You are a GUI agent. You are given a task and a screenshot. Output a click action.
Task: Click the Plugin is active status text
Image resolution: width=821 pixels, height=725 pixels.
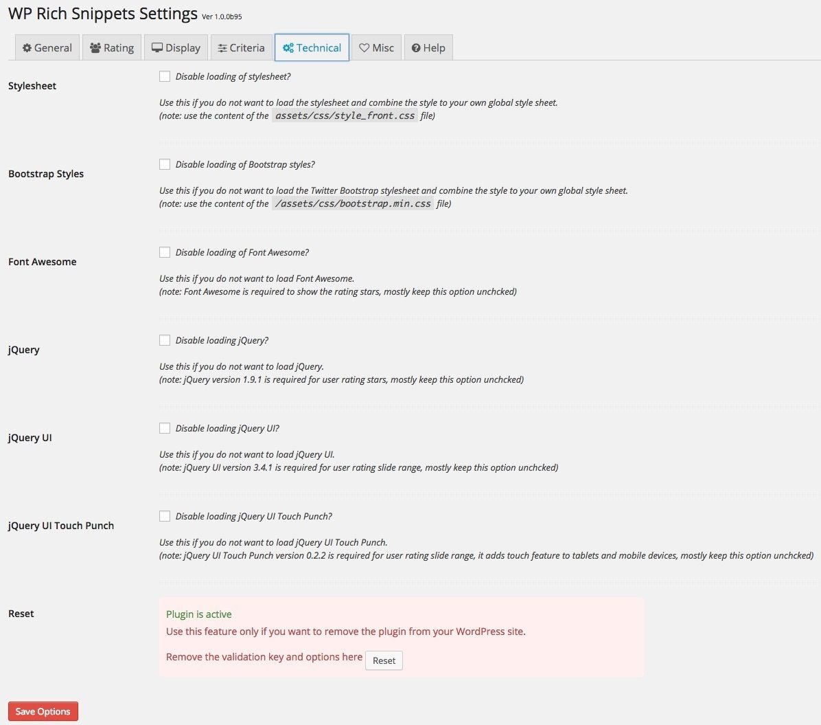coord(198,614)
